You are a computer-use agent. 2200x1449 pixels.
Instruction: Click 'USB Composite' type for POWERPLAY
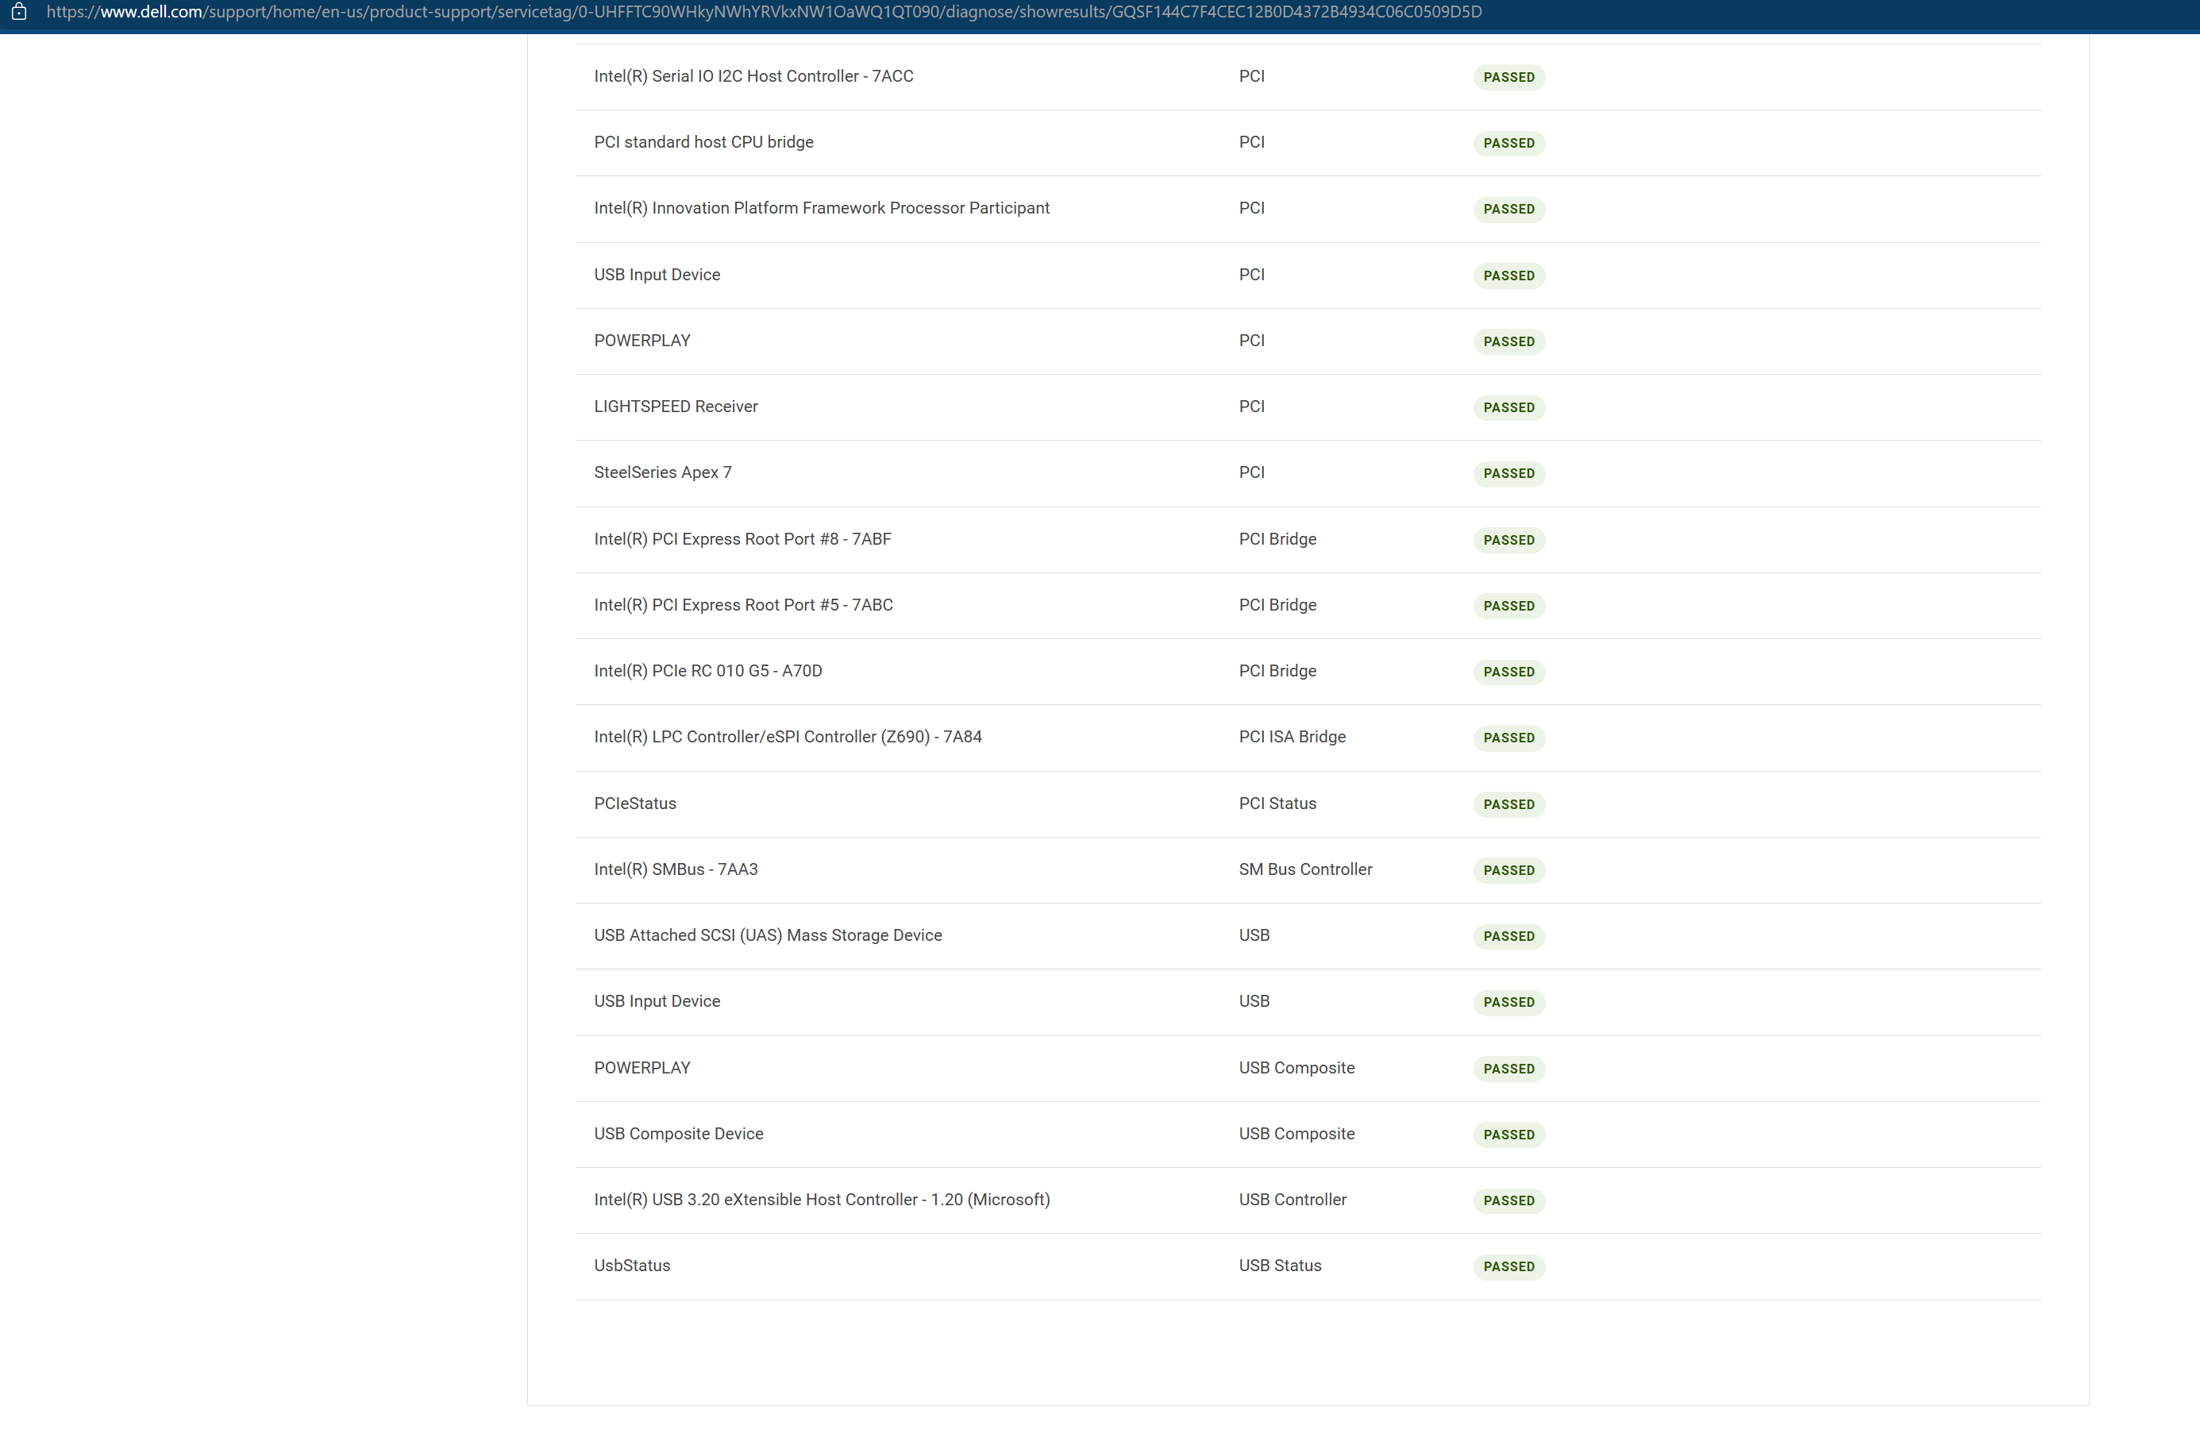pyautogui.click(x=1296, y=1068)
